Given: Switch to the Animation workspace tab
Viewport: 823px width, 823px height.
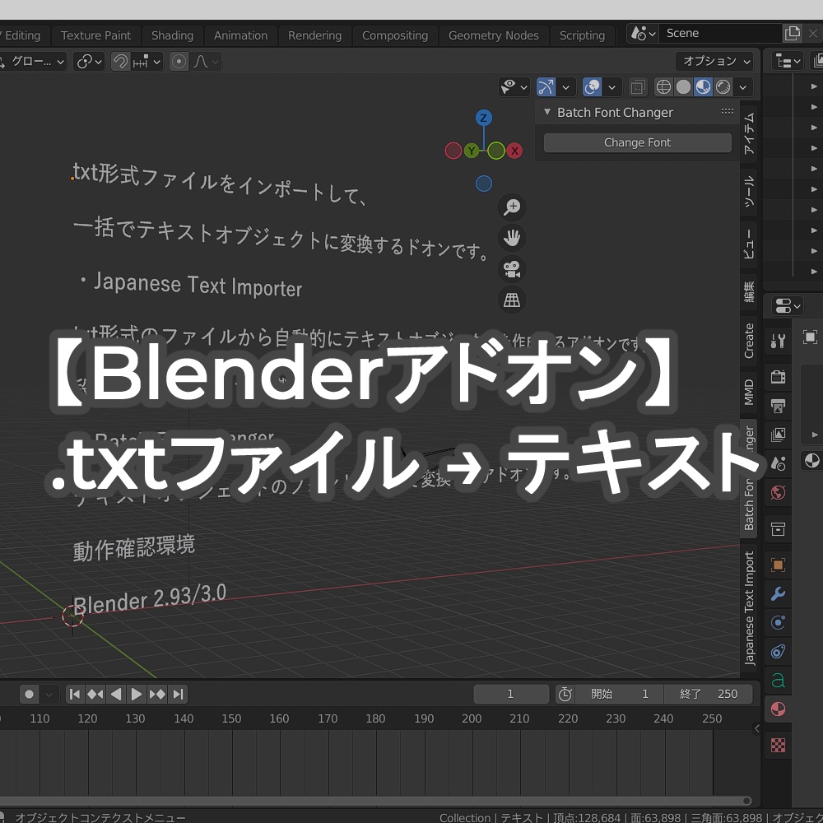Looking at the screenshot, I should [x=240, y=35].
